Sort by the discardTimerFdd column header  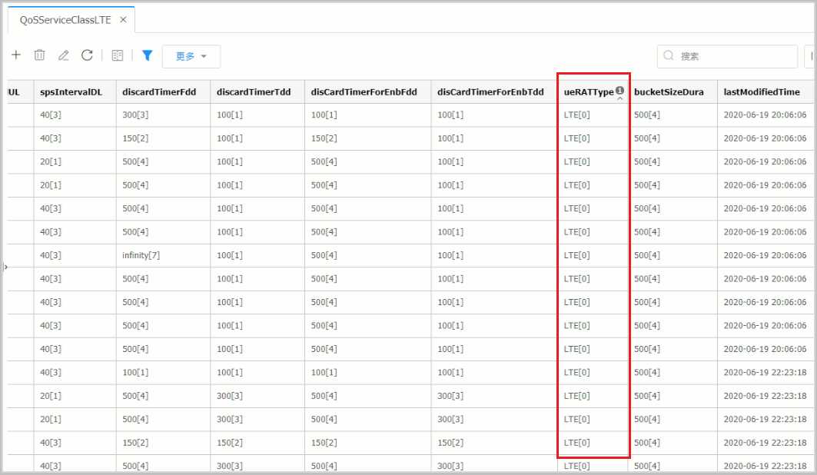point(159,92)
